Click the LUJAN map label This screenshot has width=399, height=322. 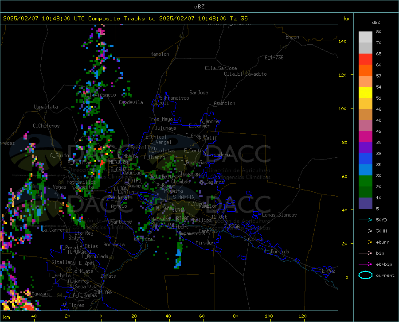click(x=121, y=189)
